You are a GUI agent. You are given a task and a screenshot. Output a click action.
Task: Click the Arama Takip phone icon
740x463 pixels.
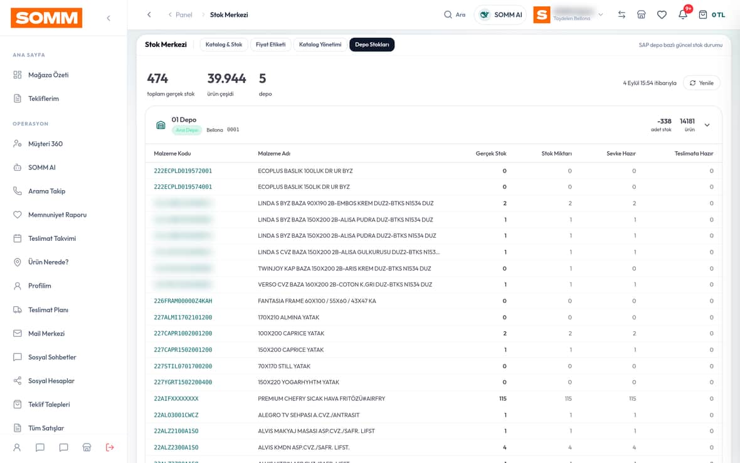click(x=18, y=191)
